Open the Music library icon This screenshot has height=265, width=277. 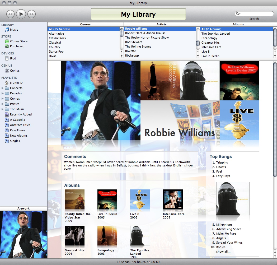click(7, 30)
